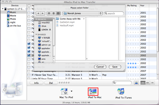The height and width of the screenshot is (105, 159).
Task: Uncheck the fourth checked song in the highlighted row
Action: (29, 55)
